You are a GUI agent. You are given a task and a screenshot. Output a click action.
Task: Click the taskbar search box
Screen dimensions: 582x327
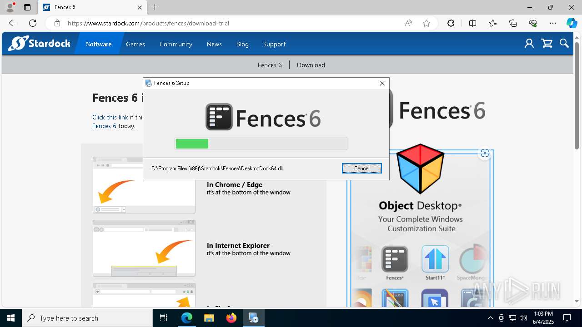point(87,318)
